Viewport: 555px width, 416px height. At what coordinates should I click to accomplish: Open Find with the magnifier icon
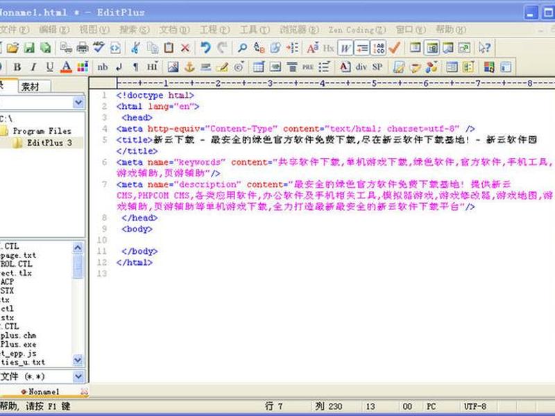(242, 48)
